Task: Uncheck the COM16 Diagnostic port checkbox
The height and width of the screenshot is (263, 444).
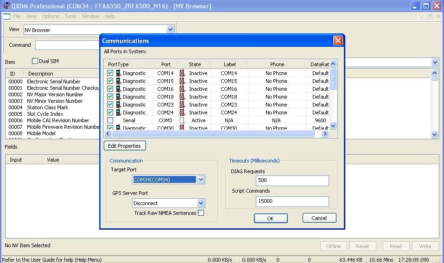Action: pyautogui.click(x=110, y=89)
